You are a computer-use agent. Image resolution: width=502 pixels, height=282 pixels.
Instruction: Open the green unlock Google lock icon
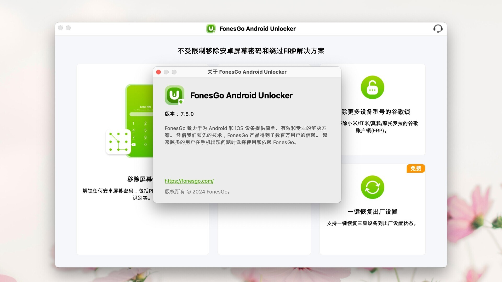point(372,87)
